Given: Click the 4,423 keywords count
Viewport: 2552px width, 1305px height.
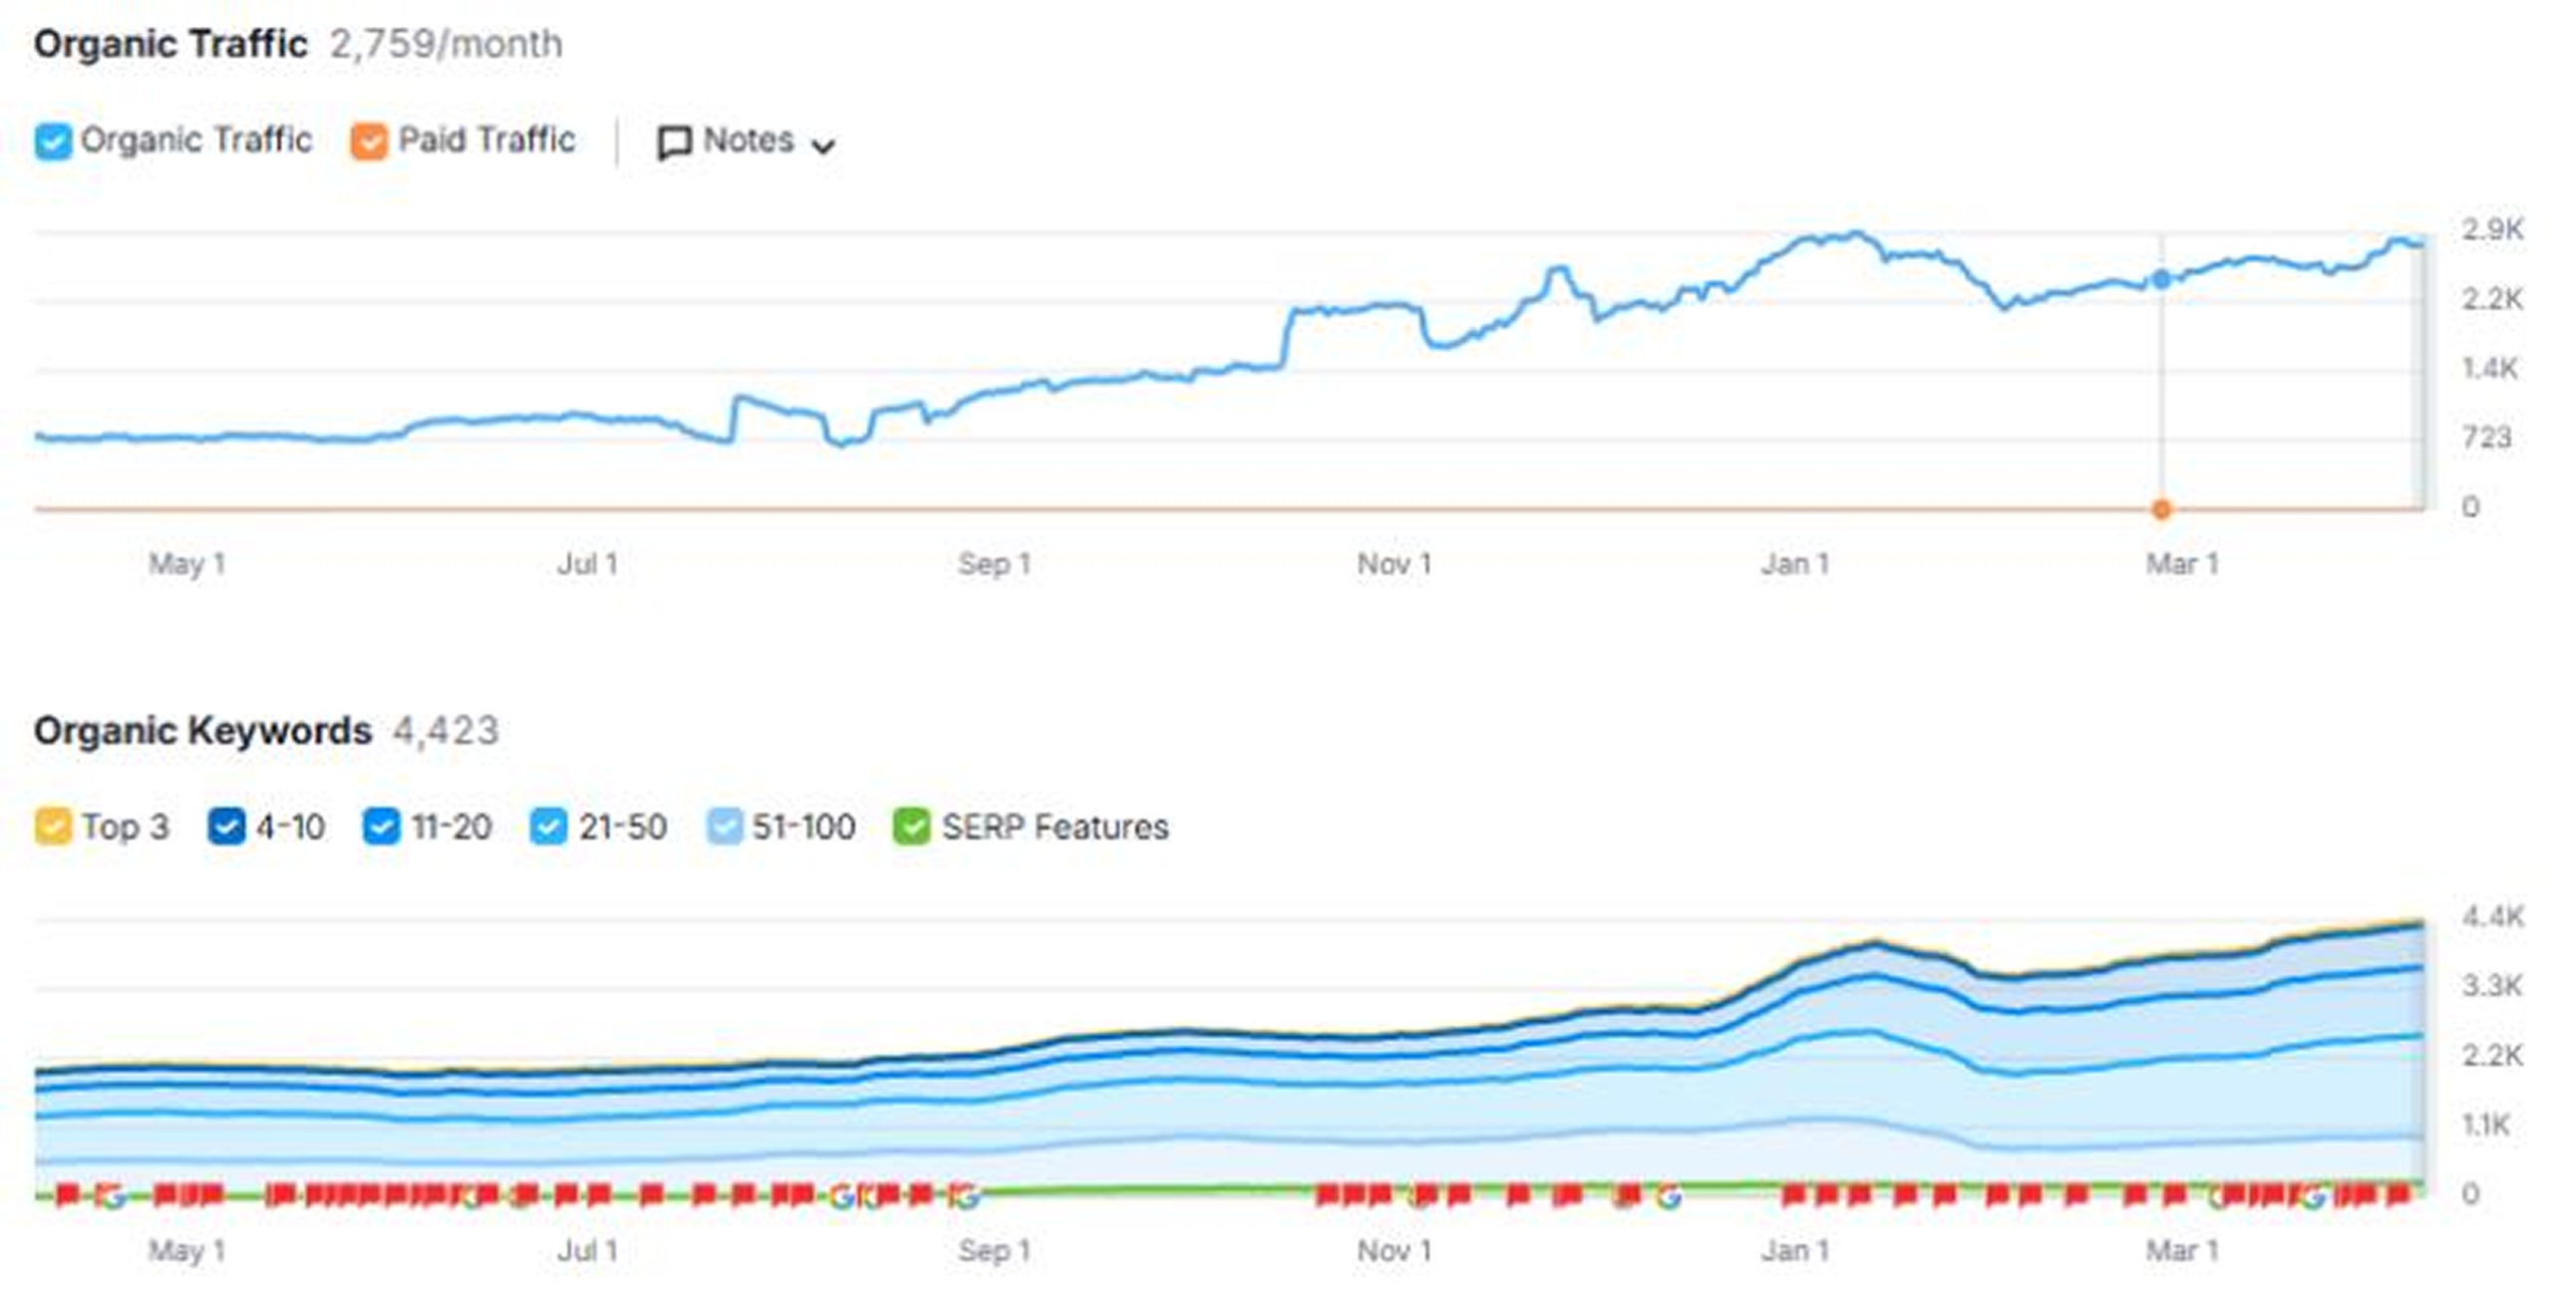Looking at the screenshot, I should click(x=446, y=731).
